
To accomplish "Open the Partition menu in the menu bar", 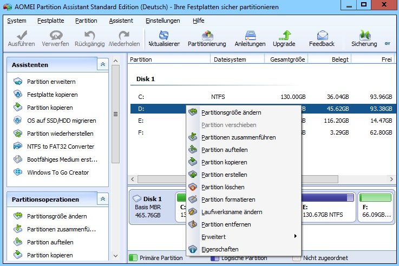I will point(86,21).
